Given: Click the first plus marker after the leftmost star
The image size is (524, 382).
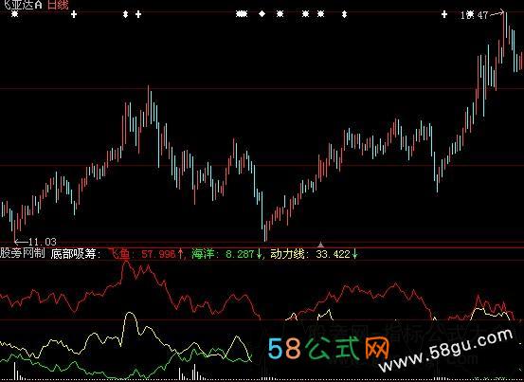Looking at the screenshot, I should tap(74, 14).
